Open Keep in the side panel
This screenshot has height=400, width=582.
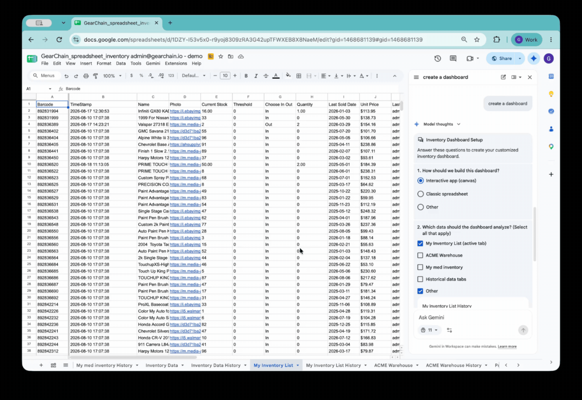[551, 94]
